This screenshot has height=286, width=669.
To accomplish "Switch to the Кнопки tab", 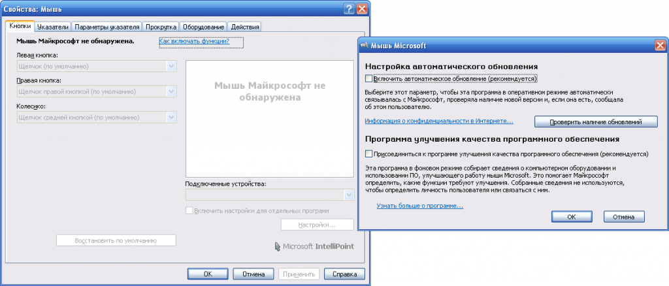I will [x=20, y=26].
